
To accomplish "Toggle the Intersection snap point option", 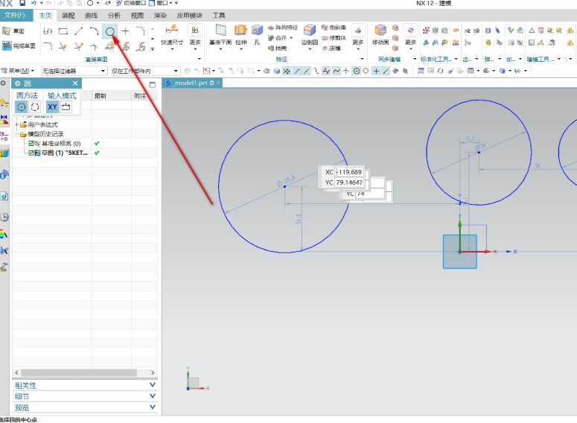I will tap(346, 71).
